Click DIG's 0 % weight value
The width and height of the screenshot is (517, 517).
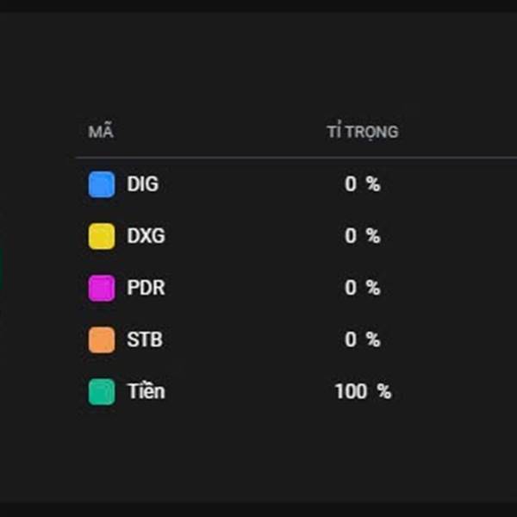(363, 184)
